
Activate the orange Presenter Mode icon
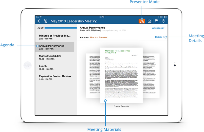[142, 21]
